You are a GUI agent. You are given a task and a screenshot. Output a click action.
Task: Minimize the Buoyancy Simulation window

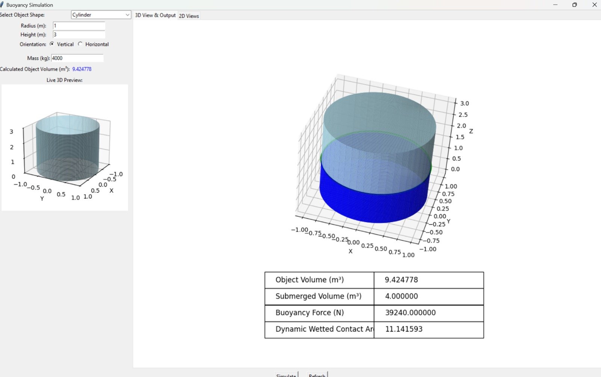(x=555, y=5)
